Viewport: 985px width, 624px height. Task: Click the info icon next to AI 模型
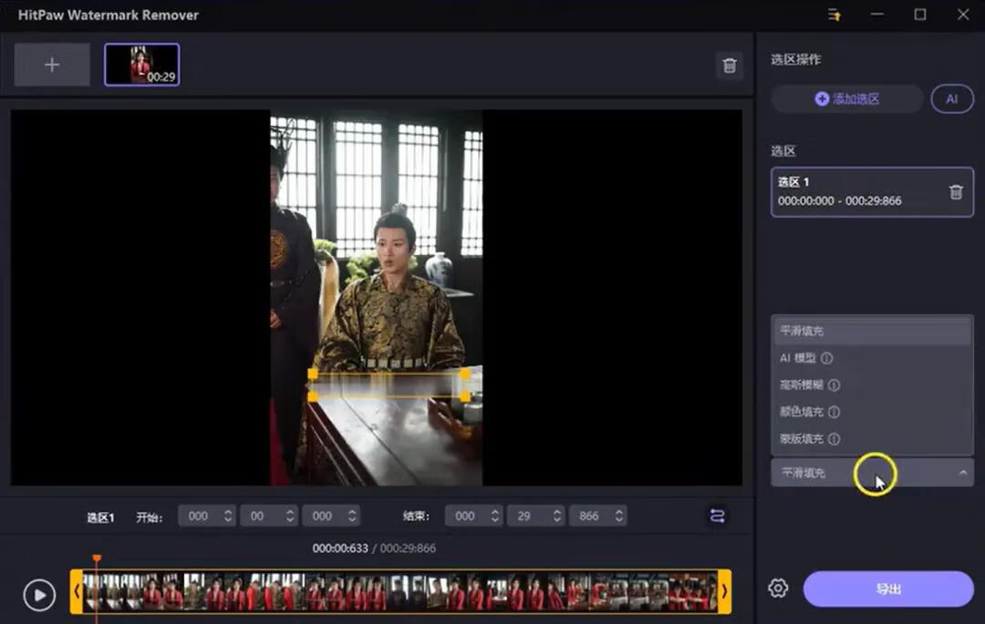click(x=826, y=358)
